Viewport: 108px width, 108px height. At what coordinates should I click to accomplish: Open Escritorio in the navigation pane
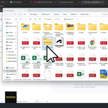[x=10, y=33]
